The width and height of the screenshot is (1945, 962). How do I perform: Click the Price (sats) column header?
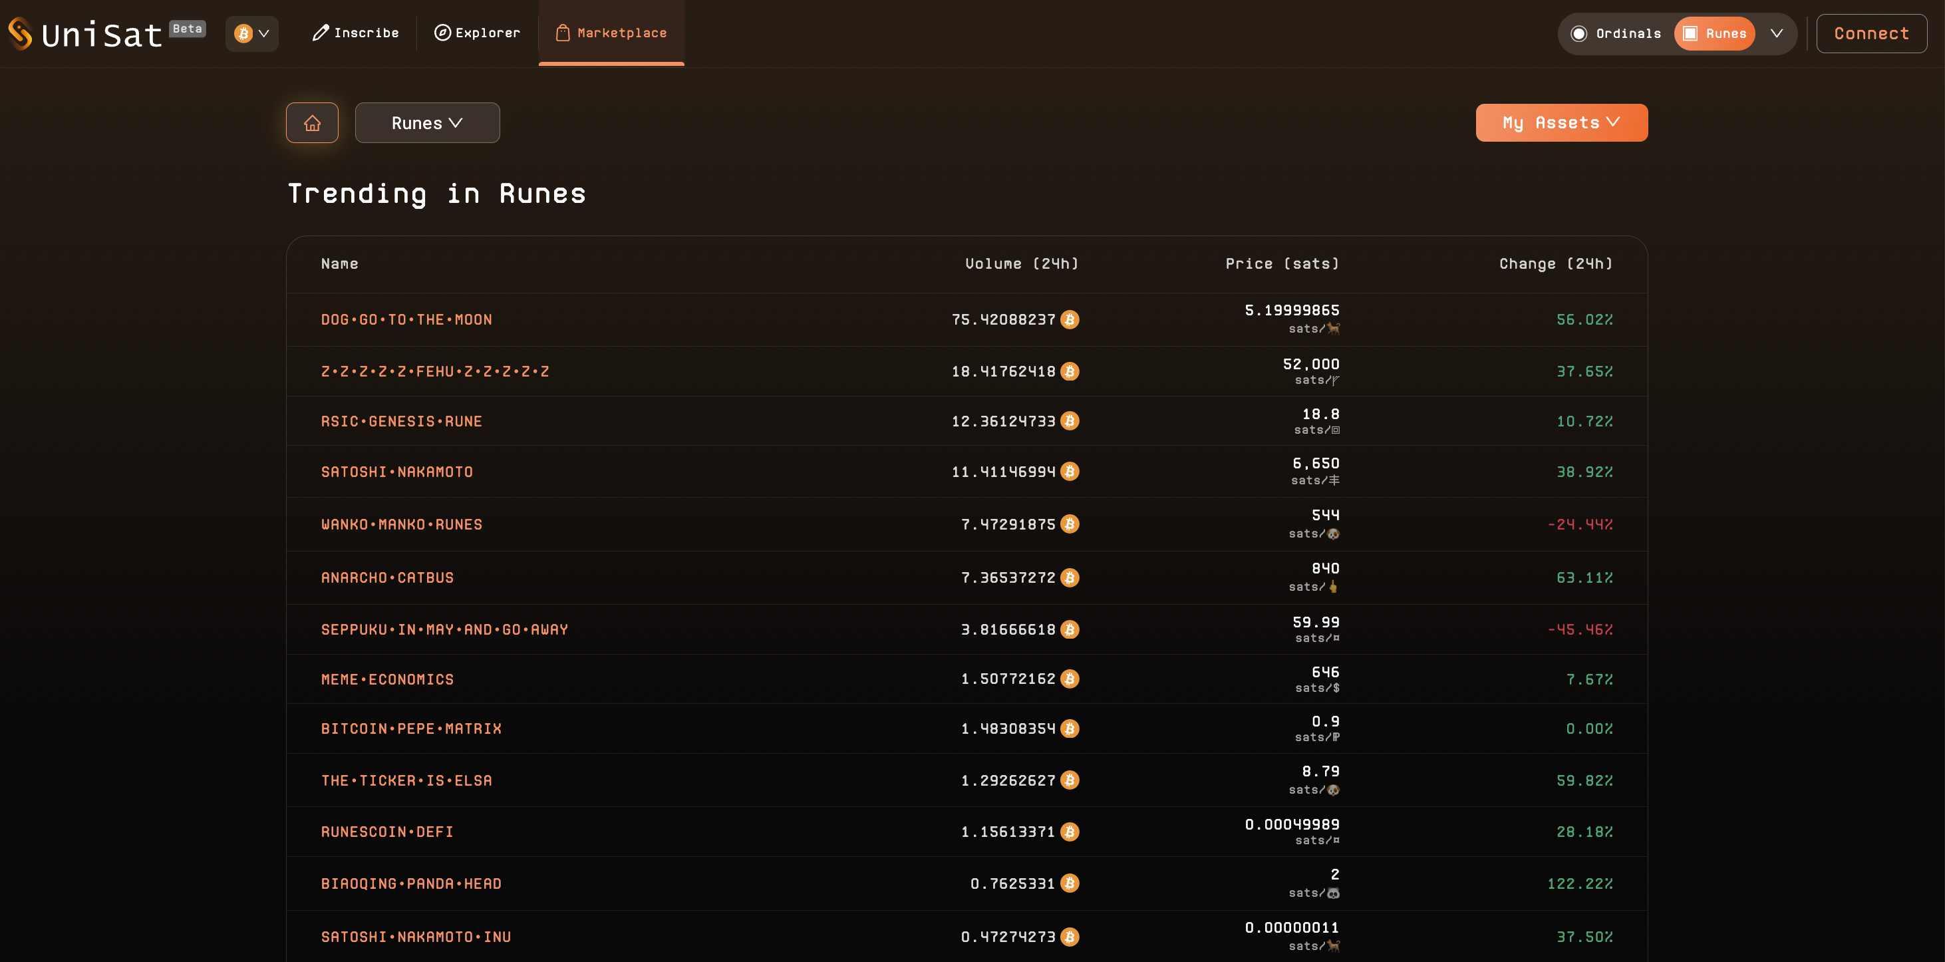point(1282,264)
